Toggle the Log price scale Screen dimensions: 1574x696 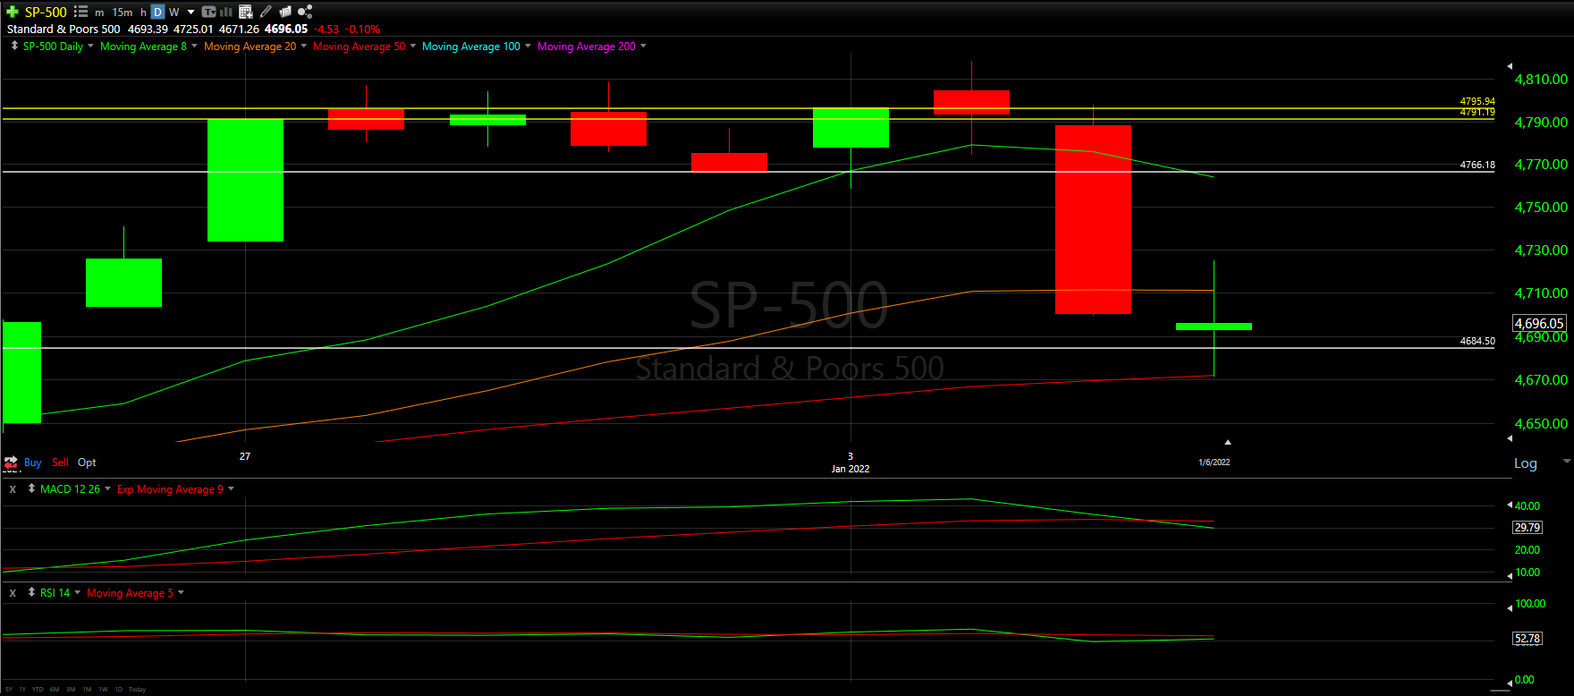click(1526, 463)
